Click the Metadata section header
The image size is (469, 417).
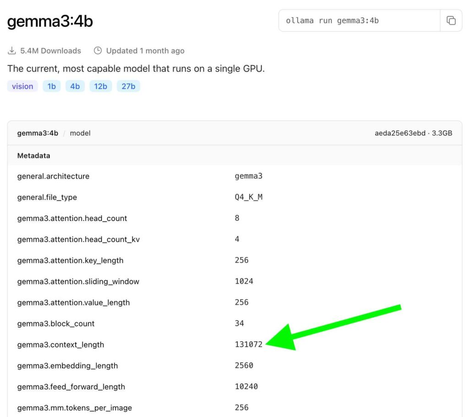pyautogui.click(x=33, y=156)
